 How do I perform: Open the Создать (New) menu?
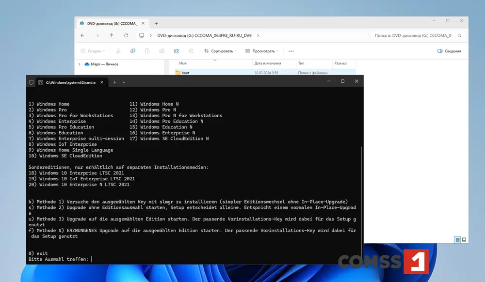[93, 51]
